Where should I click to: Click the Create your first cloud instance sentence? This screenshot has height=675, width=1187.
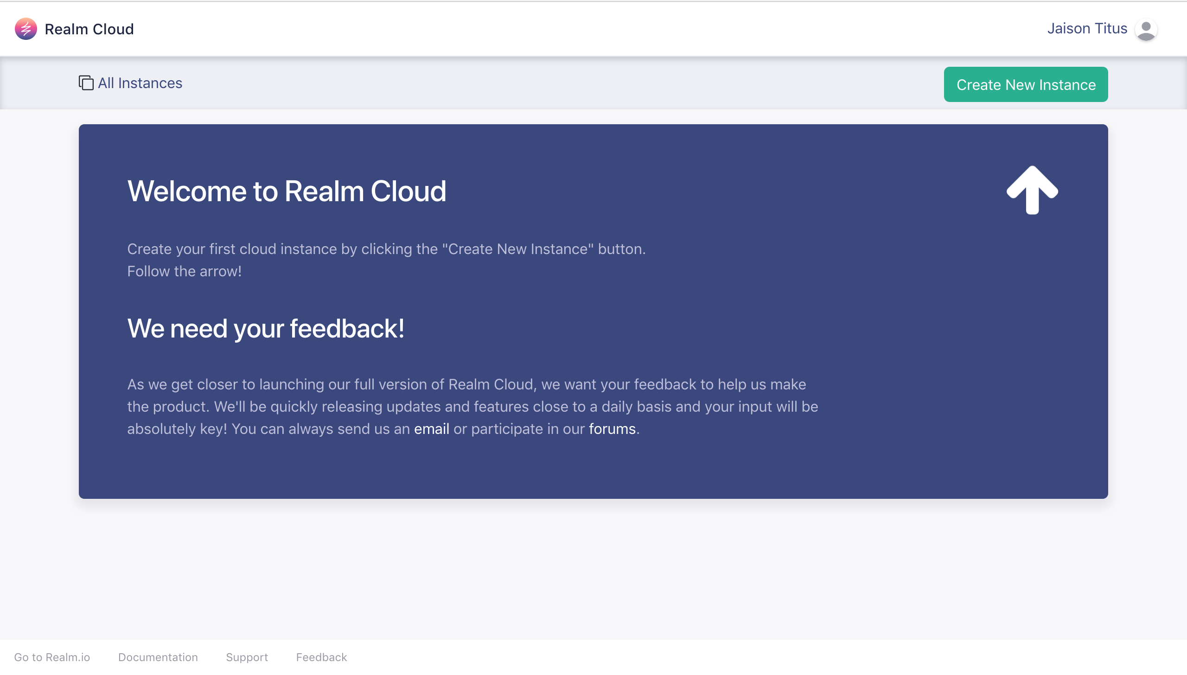(386, 249)
